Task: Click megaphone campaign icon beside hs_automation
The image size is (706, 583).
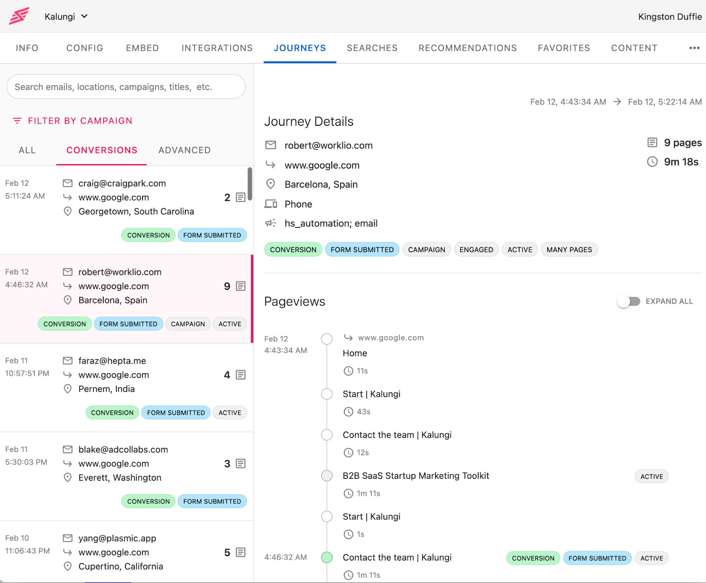Action: pyautogui.click(x=270, y=223)
